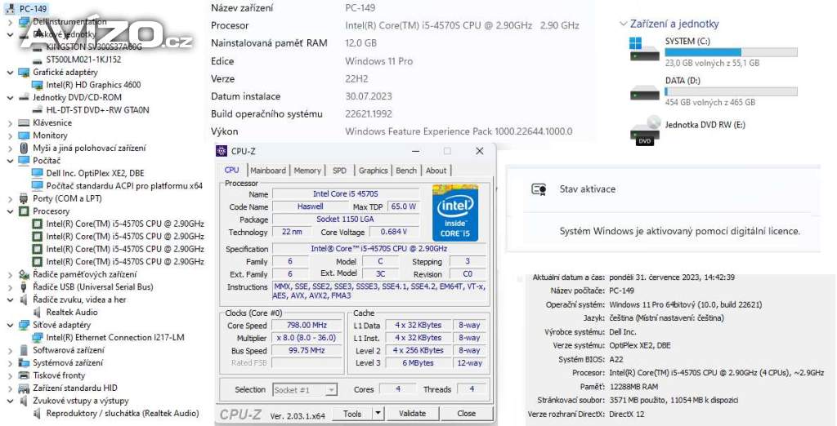837x426 pixels.
Task: Click the Řadiče USB category icon
Action: click(x=24, y=286)
